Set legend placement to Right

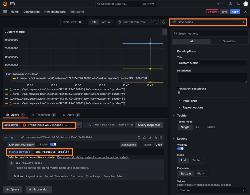[x=201, y=173]
